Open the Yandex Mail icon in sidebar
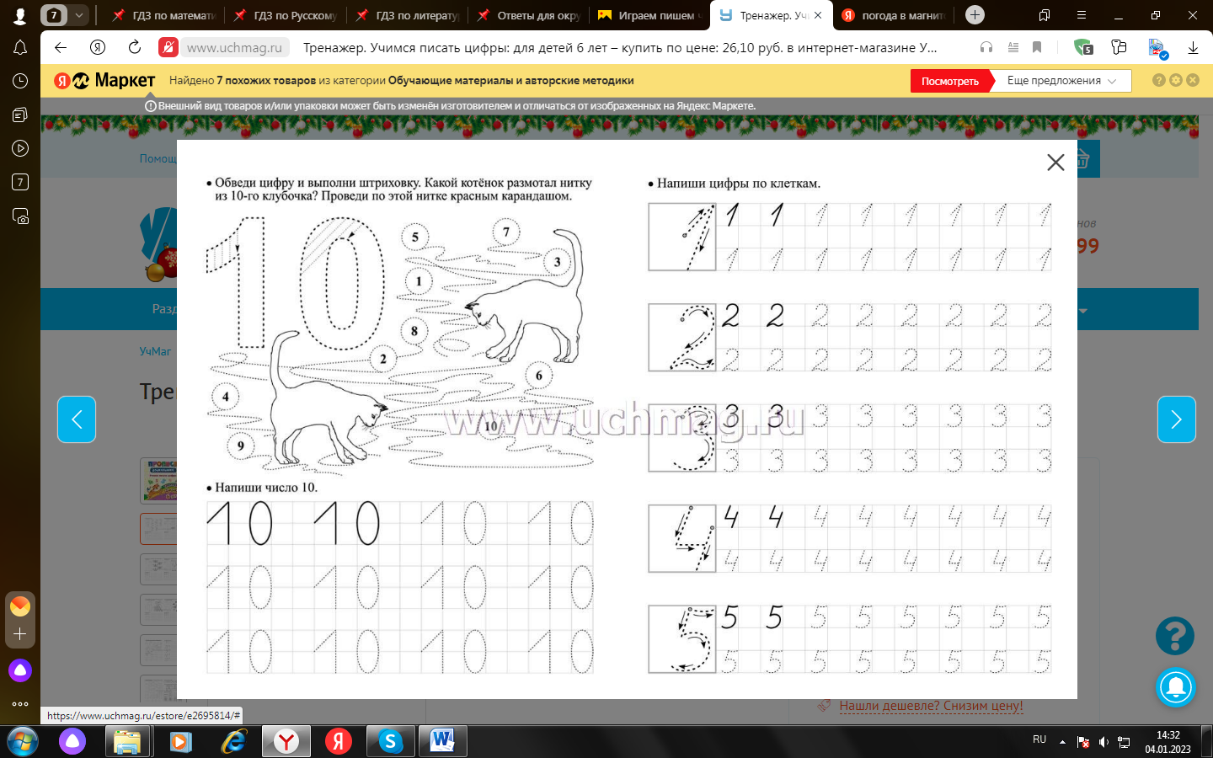The width and height of the screenshot is (1213, 758). click(20, 606)
